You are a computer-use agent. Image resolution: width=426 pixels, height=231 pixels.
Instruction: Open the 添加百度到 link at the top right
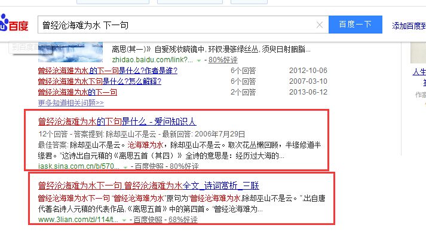409,26
